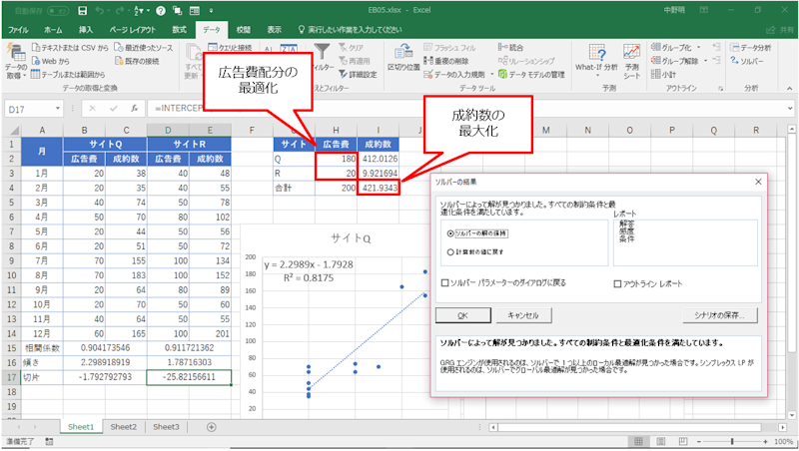Switch to Page Layout view icon

[x=661, y=441]
